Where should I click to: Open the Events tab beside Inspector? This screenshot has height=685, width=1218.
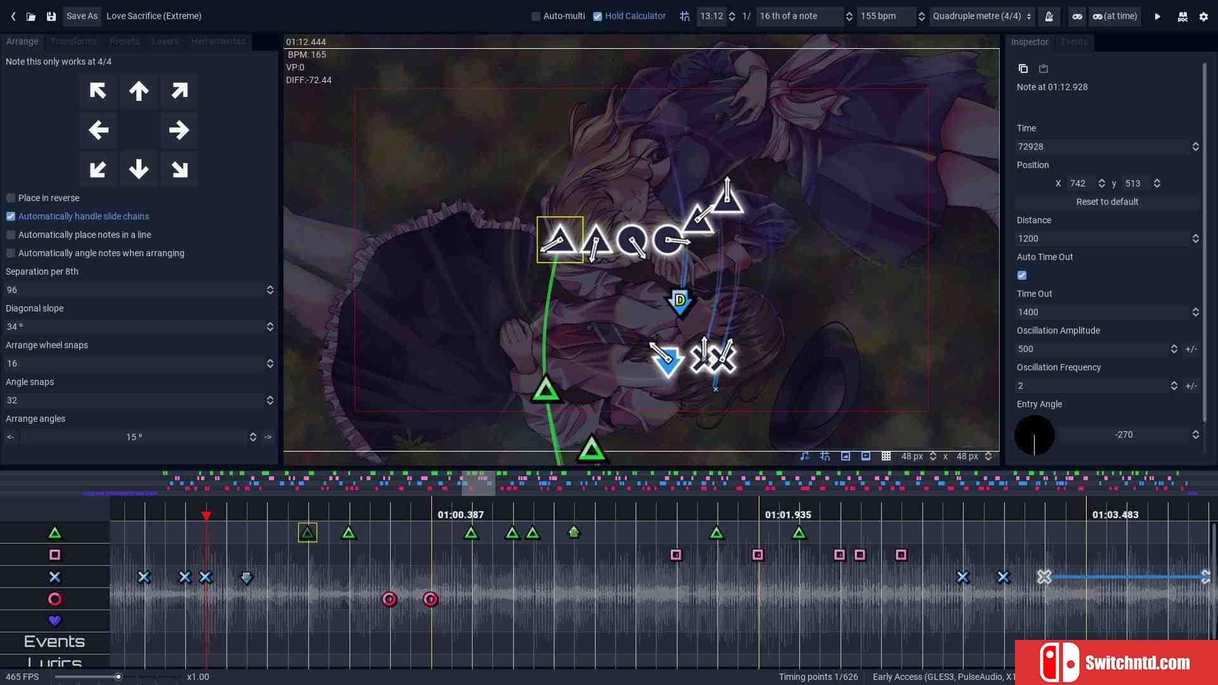pyautogui.click(x=1074, y=42)
